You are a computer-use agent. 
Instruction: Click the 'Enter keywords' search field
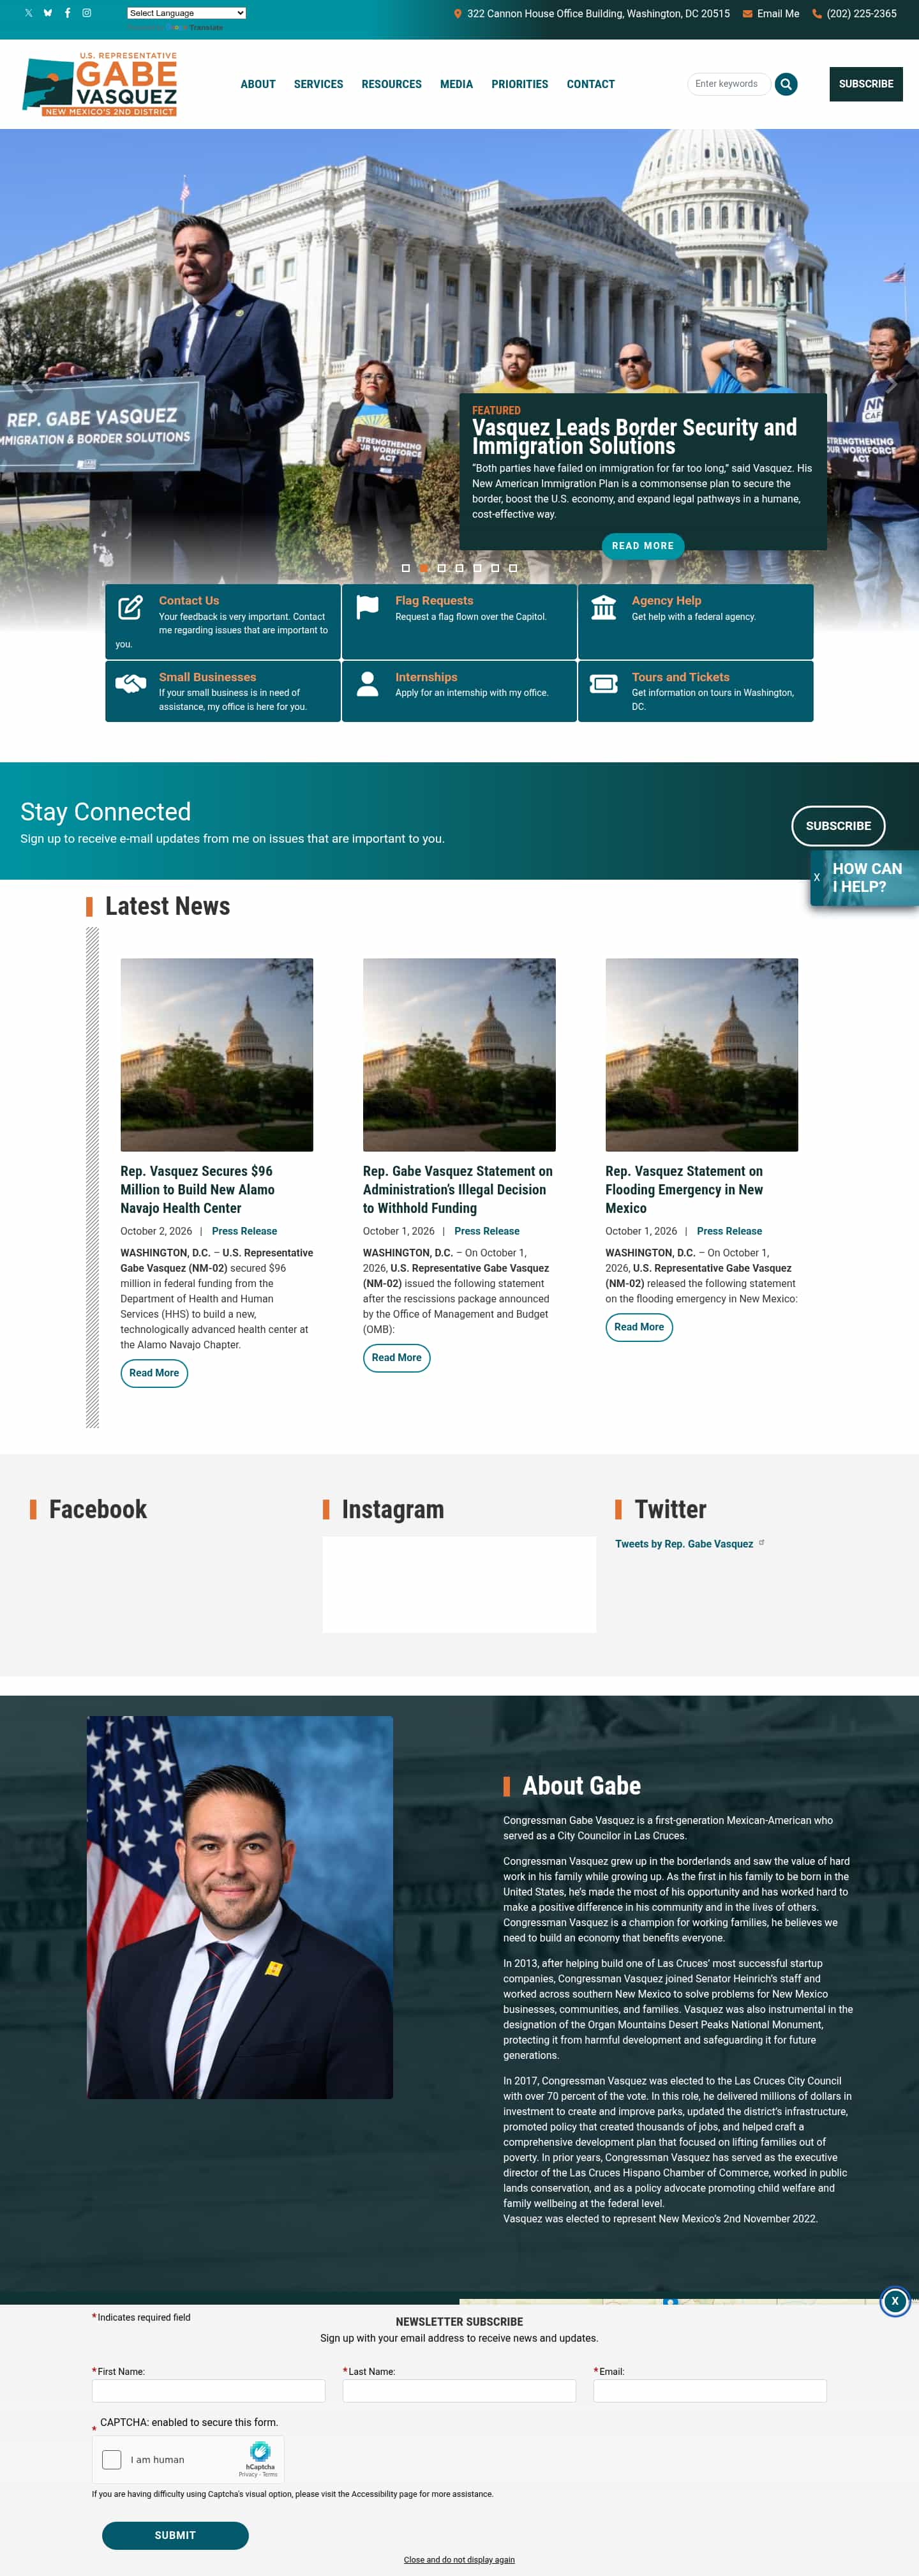(729, 84)
